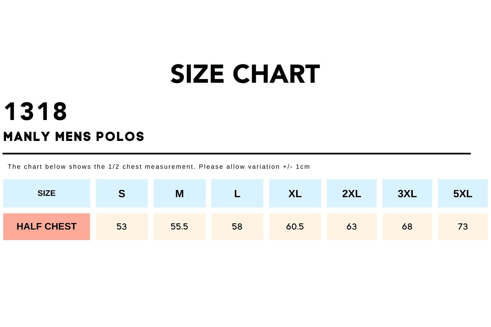Click the SIZE header cell

46,193
